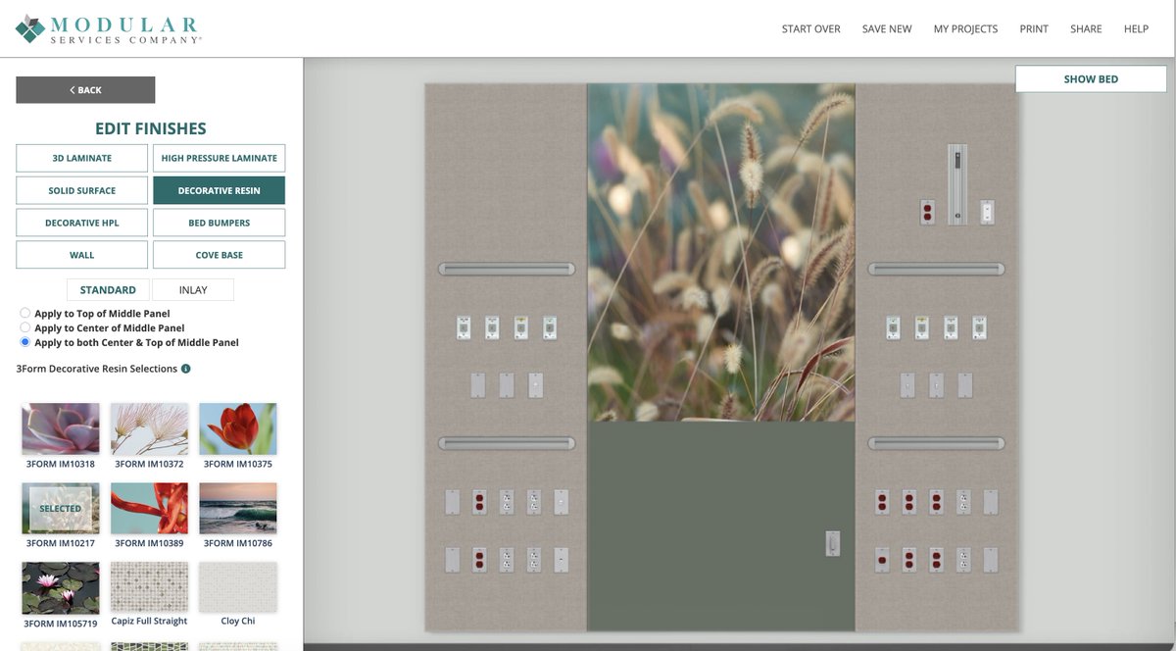
Task: Select the switch on the green panel
Action: pos(832,543)
